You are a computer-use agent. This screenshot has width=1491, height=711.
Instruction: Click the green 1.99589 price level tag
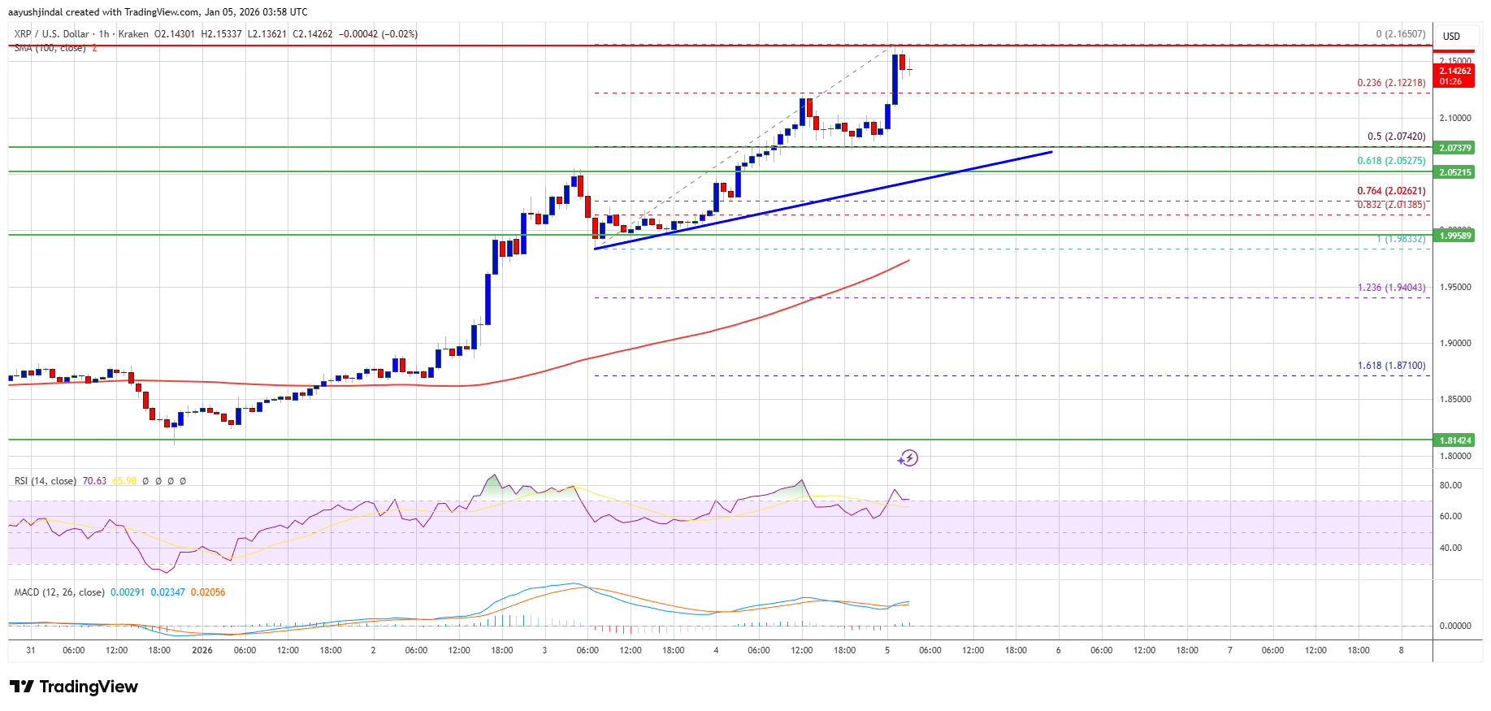(1454, 236)
